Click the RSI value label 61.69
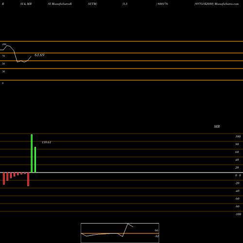The image size is (243, 243). (x=39, y=55)
